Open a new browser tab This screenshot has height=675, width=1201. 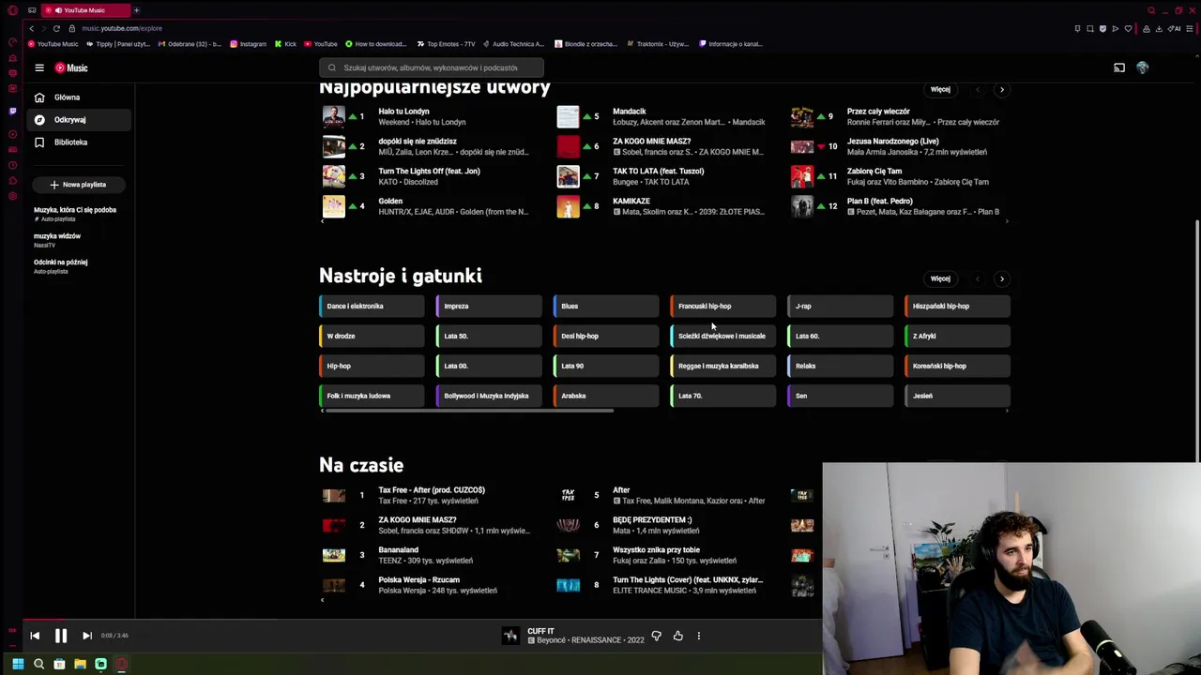point(136,10)
